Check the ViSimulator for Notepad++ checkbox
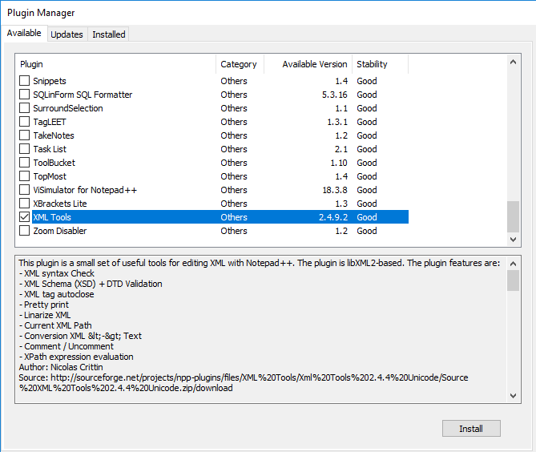This screenshot has width=536, height=452. 24,190
